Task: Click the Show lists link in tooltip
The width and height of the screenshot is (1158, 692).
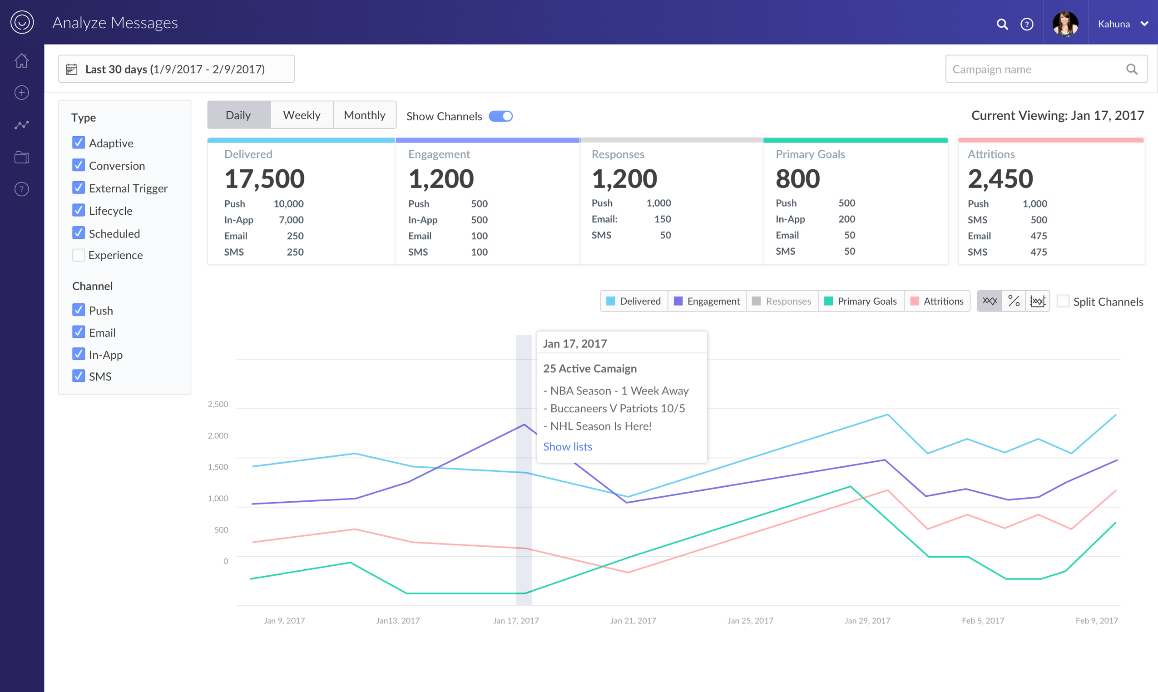Action: tap(567, 446)
